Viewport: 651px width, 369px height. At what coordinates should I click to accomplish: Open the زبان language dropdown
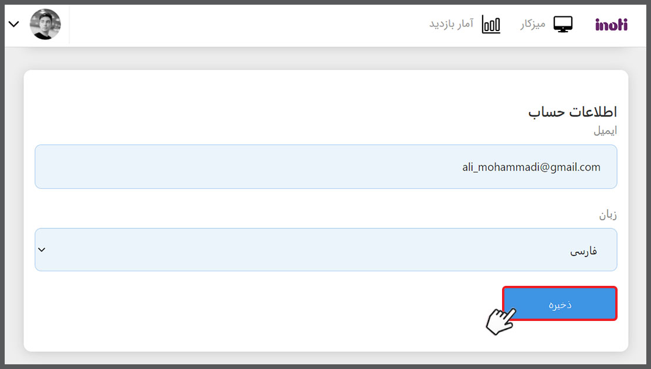(x=325, y=250)
